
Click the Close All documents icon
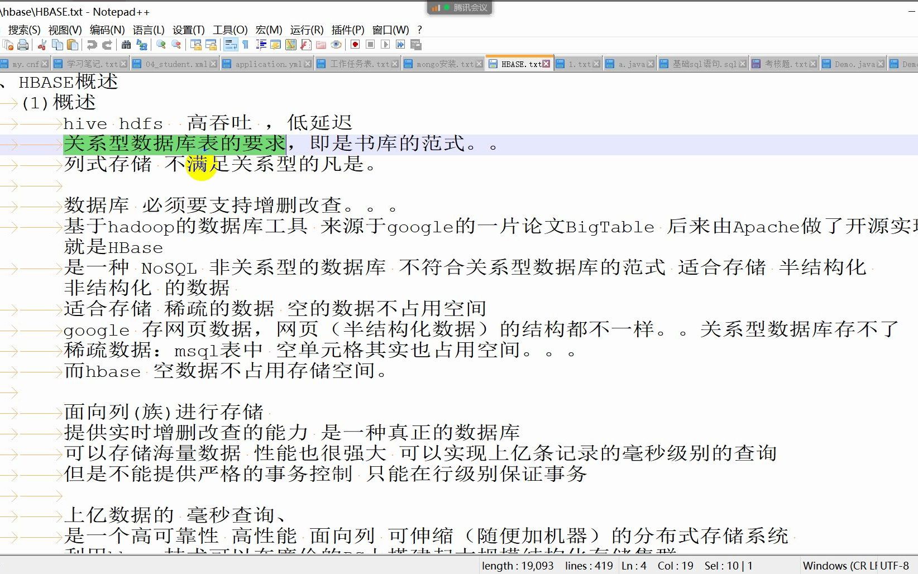[8, 45]
